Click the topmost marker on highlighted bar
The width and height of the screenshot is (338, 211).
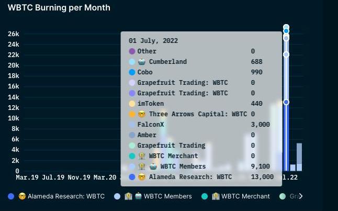pyautogui.click(x=286, y=27)
